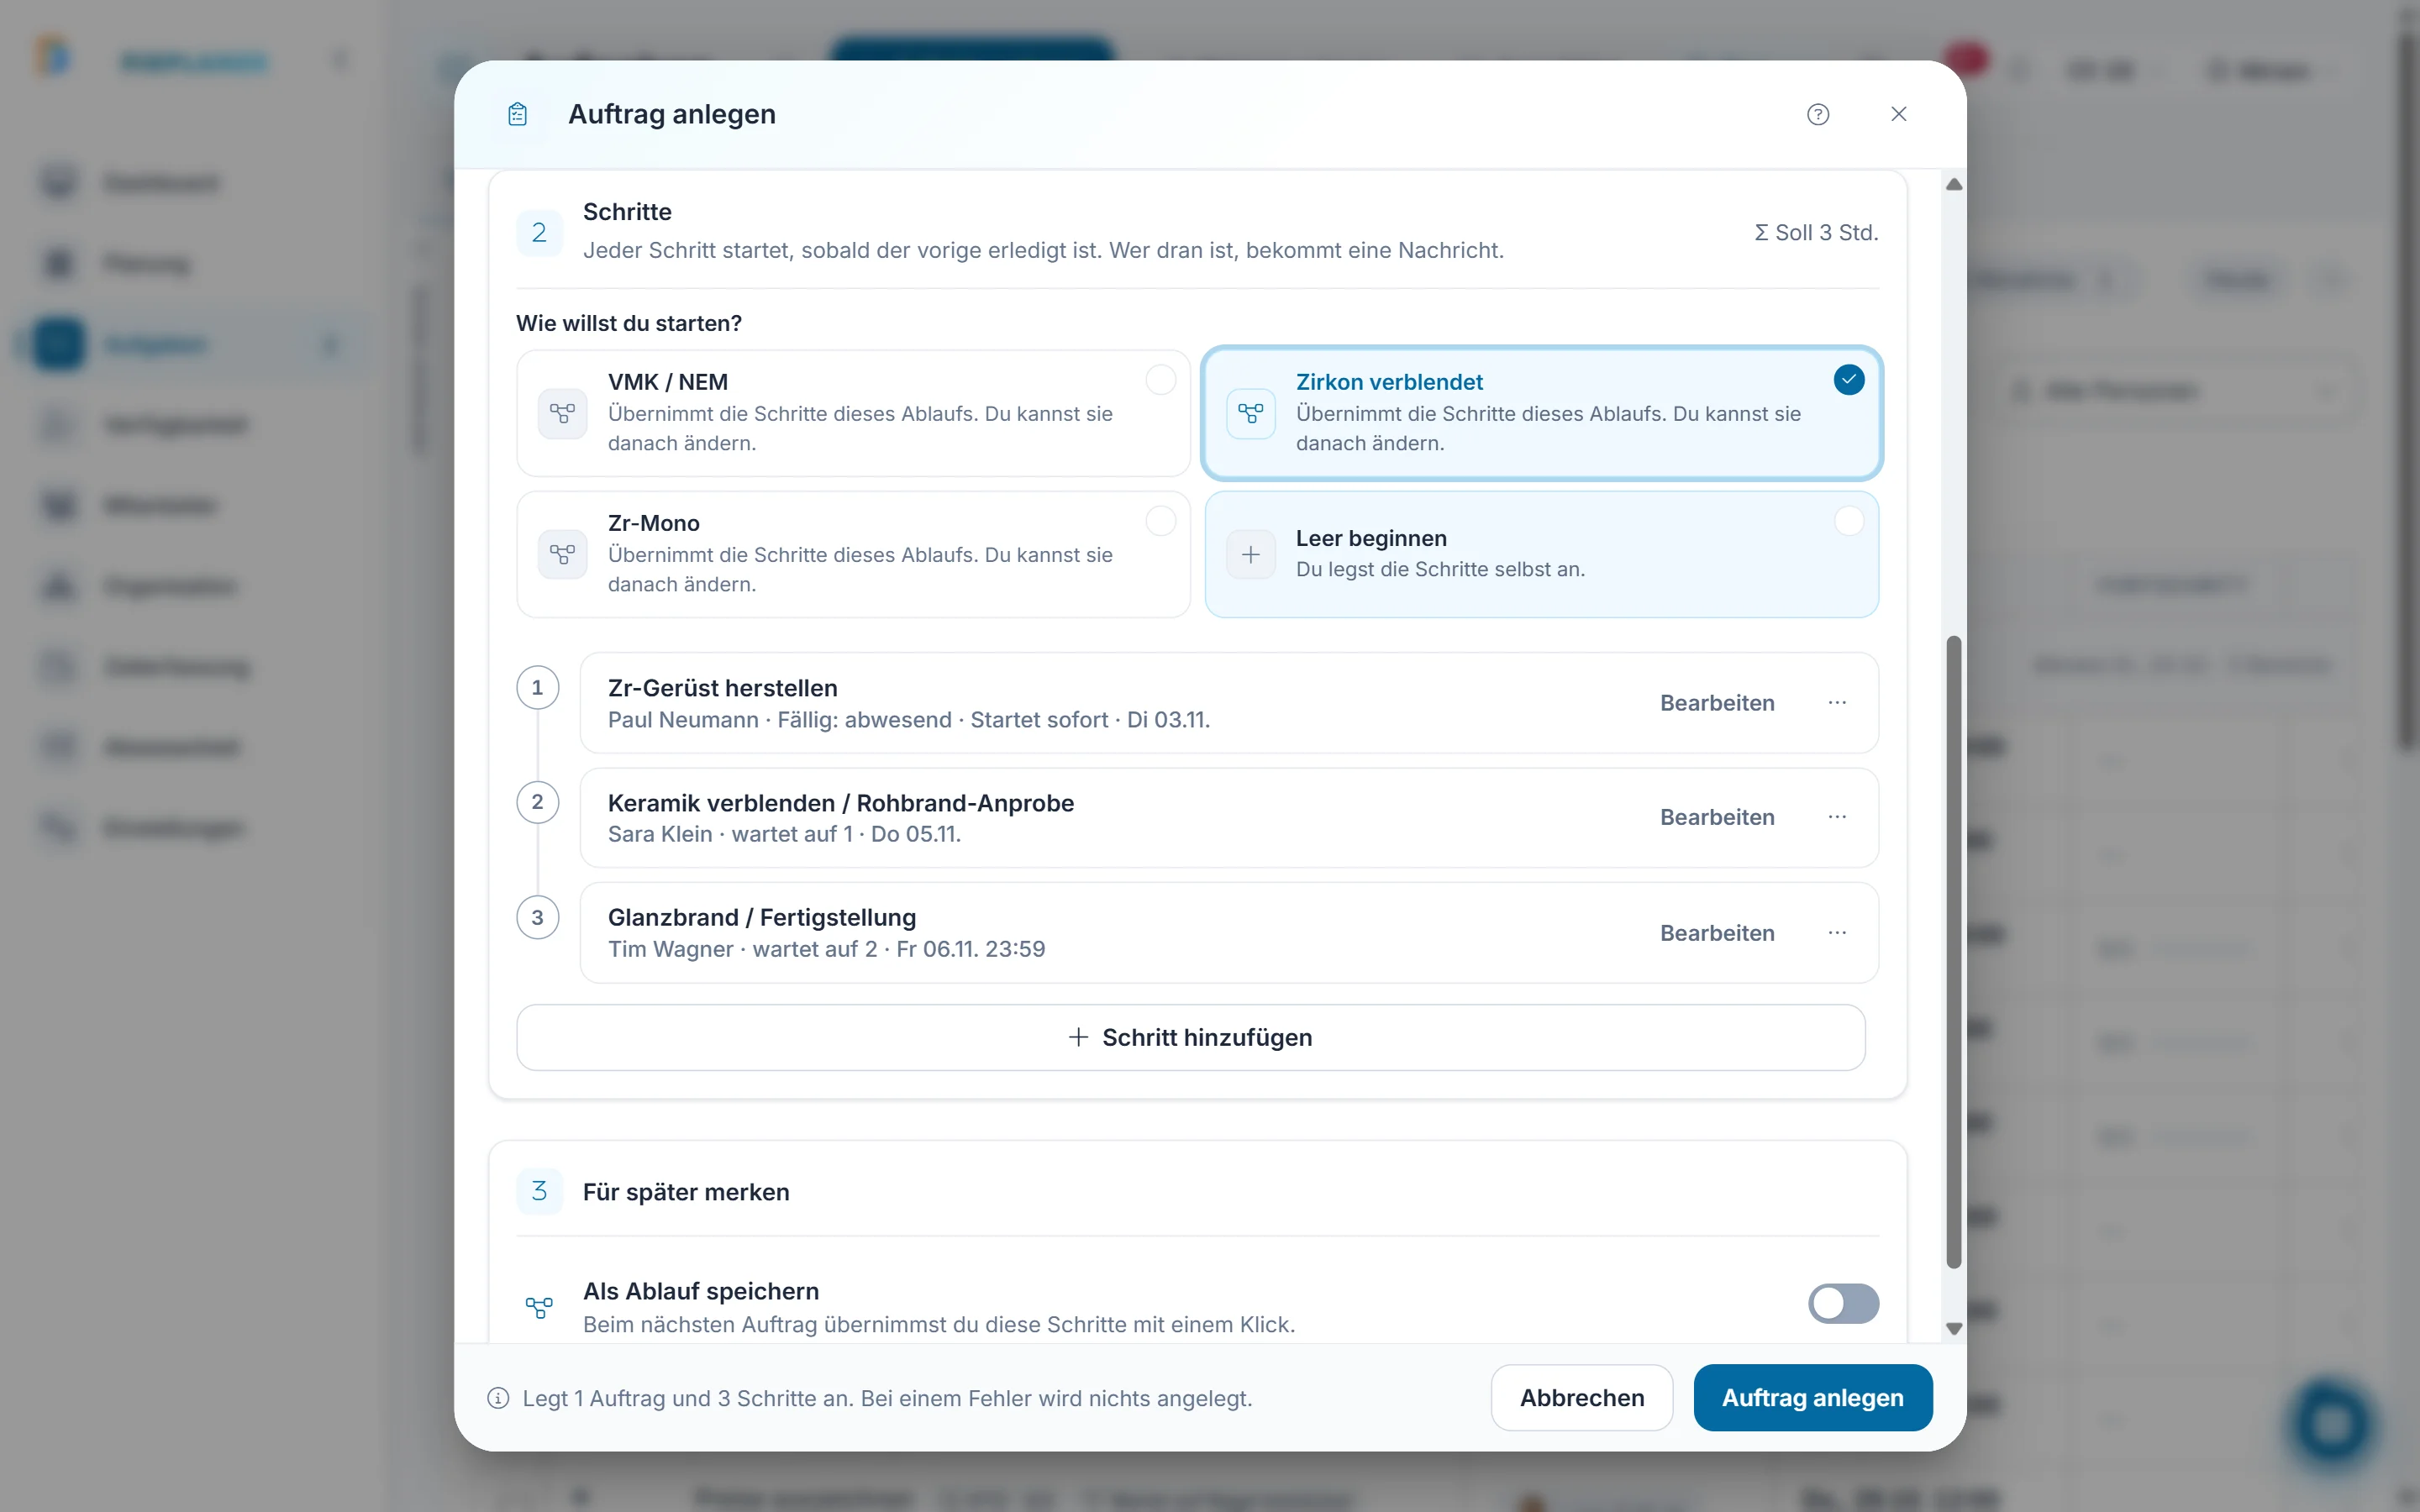The image size is (2420, 1512).
Task: Close the Auftrag anlegen dialog
Action: 1899,114
